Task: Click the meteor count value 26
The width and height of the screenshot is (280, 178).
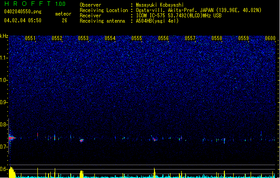Action: coord(65,20)
